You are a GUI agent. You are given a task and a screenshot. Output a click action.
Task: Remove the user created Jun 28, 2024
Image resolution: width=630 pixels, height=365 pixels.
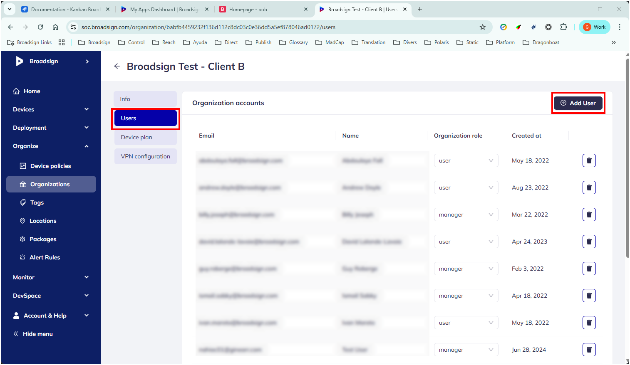(x=589, y=350)
